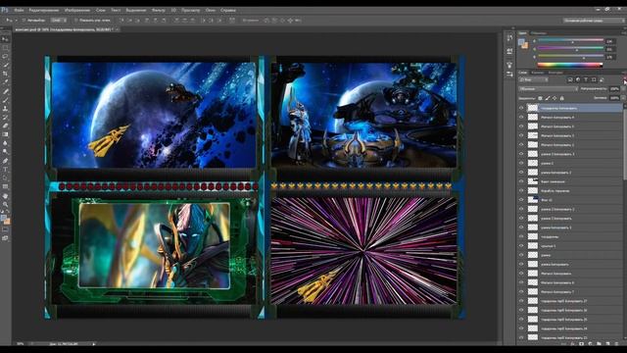Viewport: 627px width, 353px height.
Task: Hide the layer ending in 26
Action: click(521, 310)
